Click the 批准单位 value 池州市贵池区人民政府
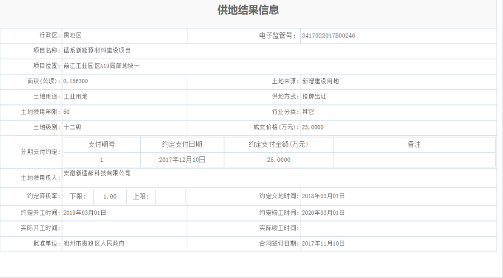Image resolution: width=503 pixels, height=278 pixels. (94, 243)
